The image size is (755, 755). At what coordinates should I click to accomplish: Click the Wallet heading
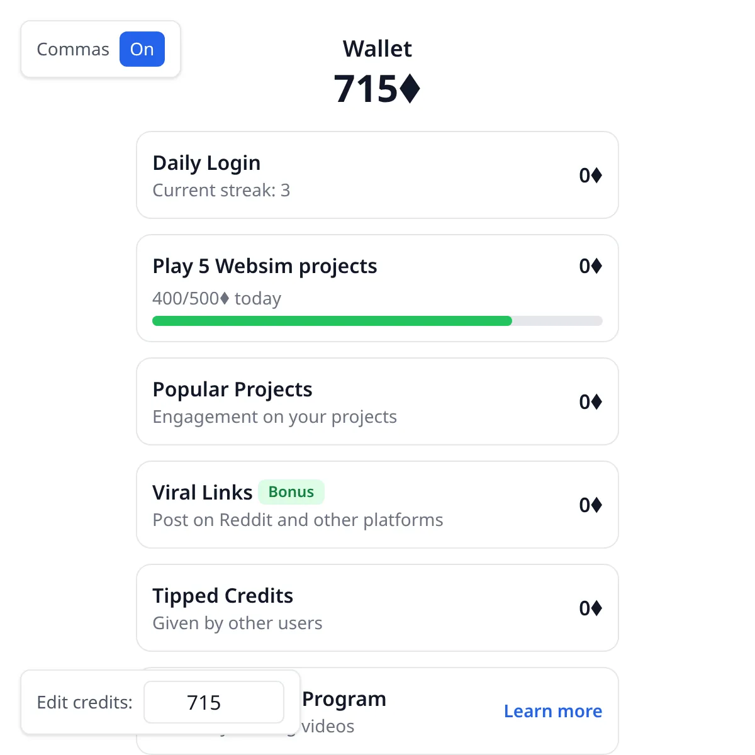click(377, 48)
